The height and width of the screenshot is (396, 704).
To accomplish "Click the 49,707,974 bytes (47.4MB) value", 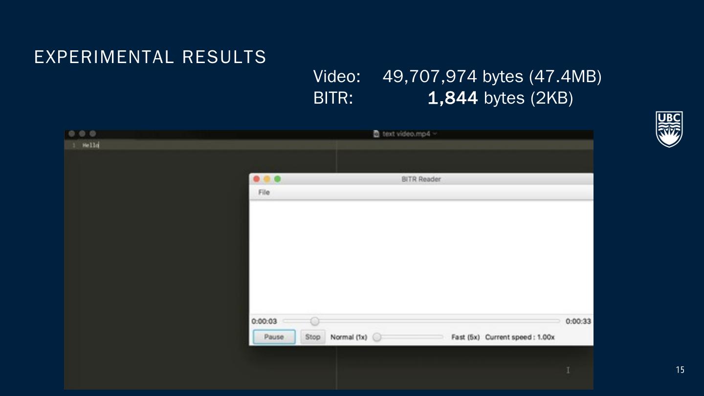I will point(492,76).
